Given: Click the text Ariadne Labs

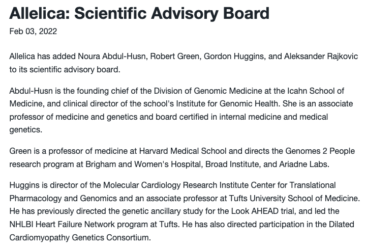Looking at the screenshot, I should [x=303, y=164].
